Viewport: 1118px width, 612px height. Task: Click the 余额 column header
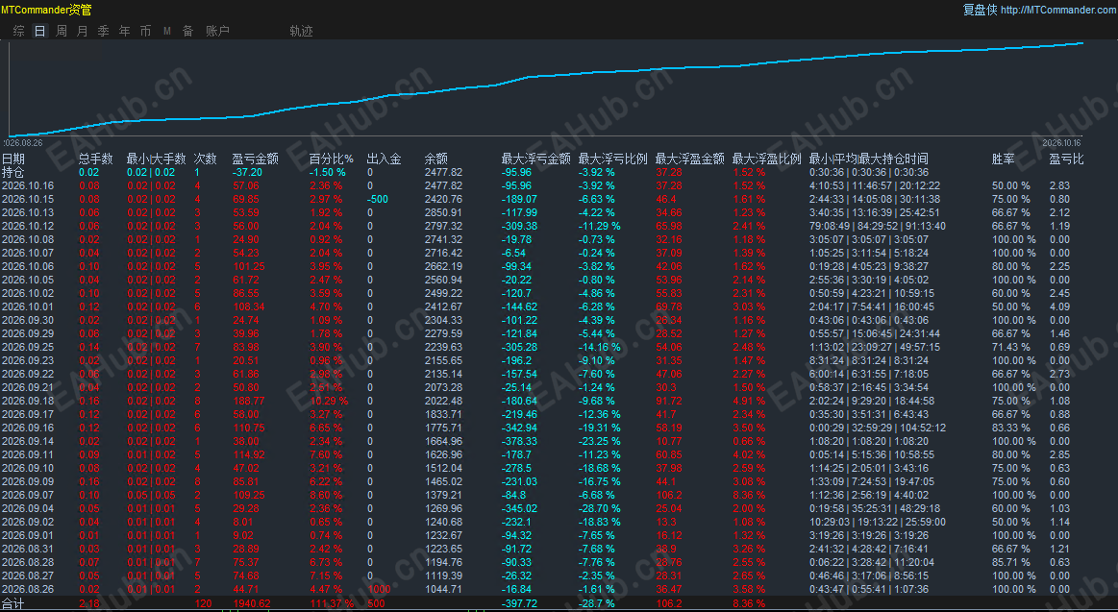click(435, 159)
